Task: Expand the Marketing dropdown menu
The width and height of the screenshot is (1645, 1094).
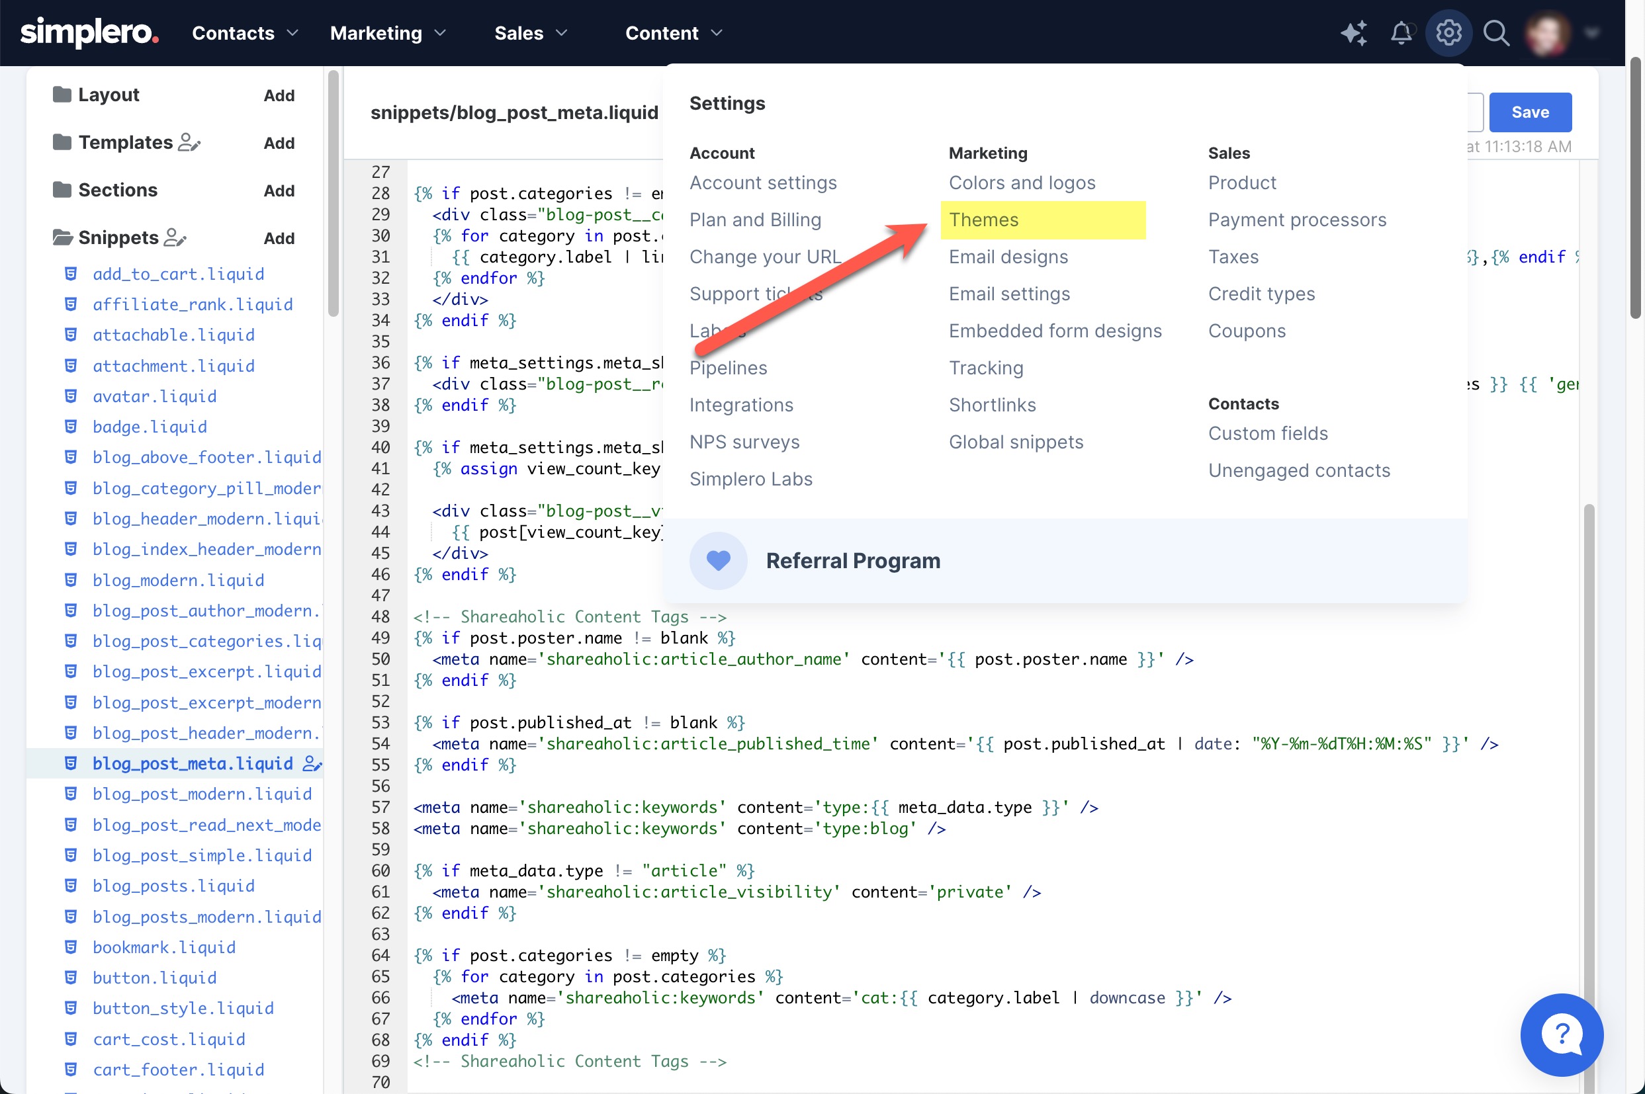Action: [x=387, y=33]
